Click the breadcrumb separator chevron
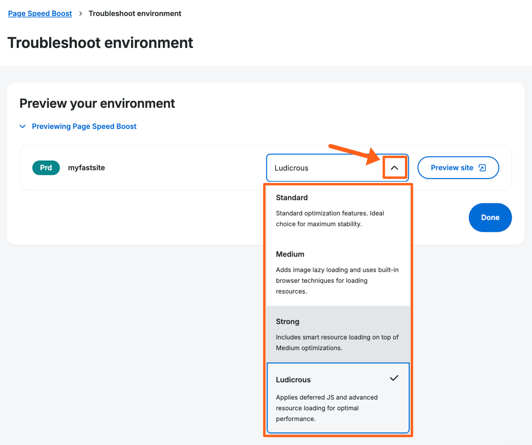This screenshot has height=445, width=532. (x=81, y=13)
